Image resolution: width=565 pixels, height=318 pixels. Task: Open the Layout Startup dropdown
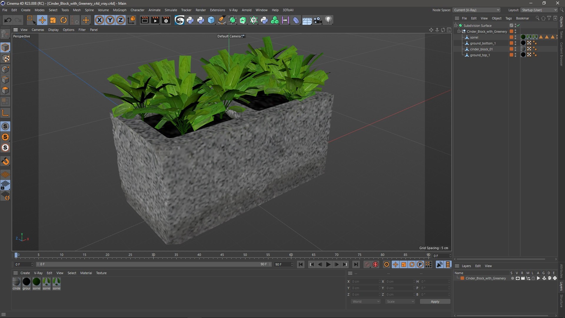click(539, 10)
